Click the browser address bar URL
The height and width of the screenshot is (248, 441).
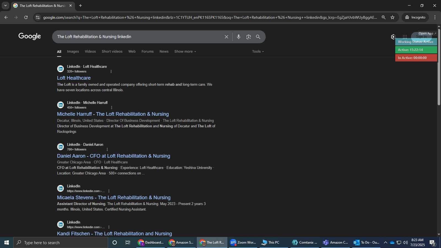tap(210, 17)
